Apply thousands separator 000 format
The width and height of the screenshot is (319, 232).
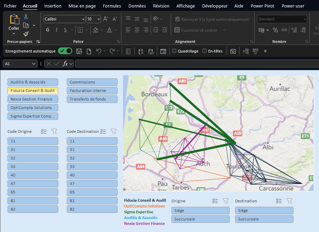pos(284,30)
